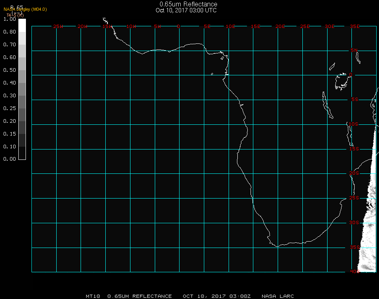Click the 15E longitude label
Screen dimensions: 379x299
(255, 26)
